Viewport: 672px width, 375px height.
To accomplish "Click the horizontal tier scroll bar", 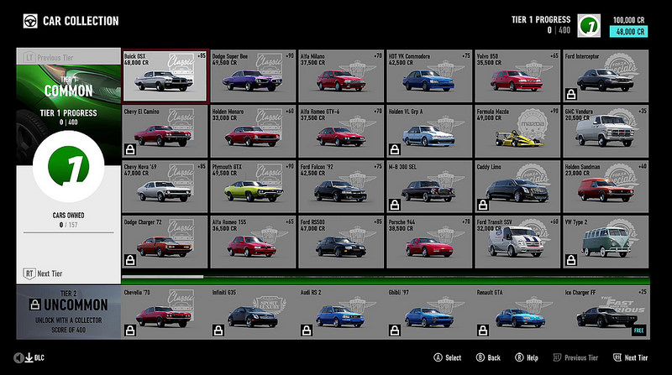I will click(386, 277).
